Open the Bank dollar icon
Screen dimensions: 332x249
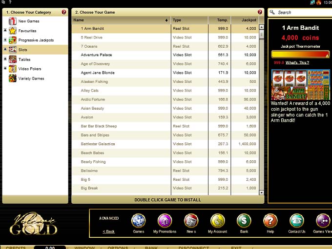point(244,221)
